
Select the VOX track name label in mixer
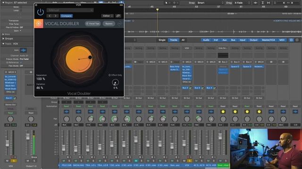pos(187,165)
